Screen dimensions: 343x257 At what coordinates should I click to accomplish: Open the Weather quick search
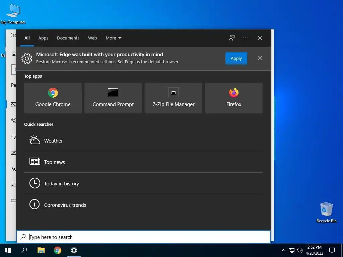click(x=143, y=141)
